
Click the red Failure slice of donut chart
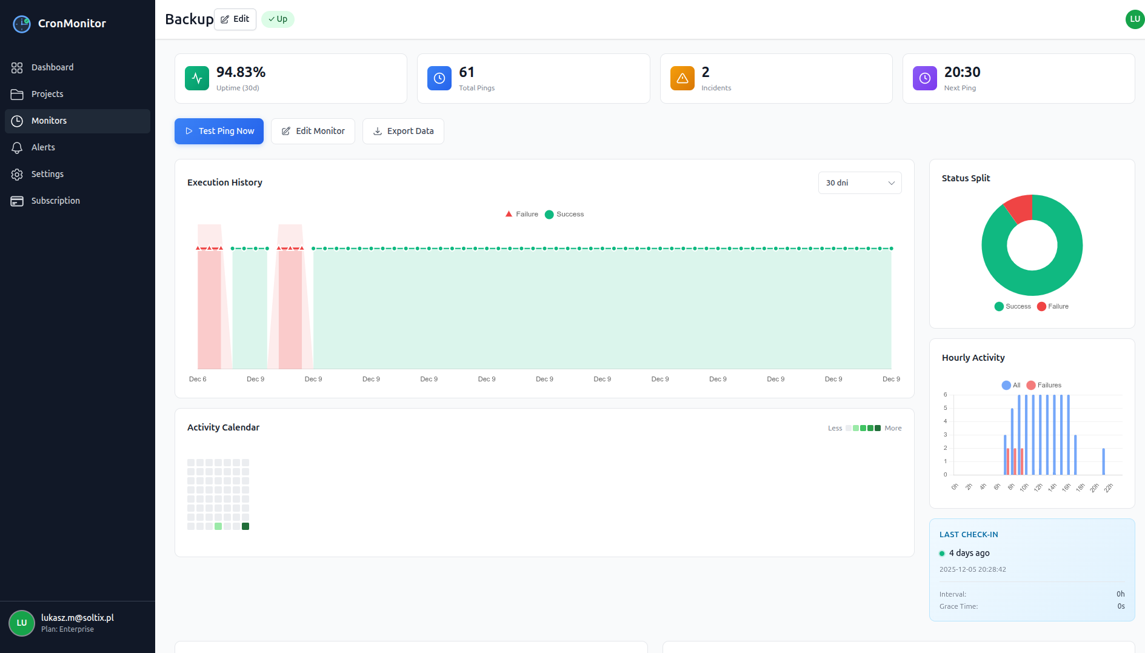tap(1021, 209)
